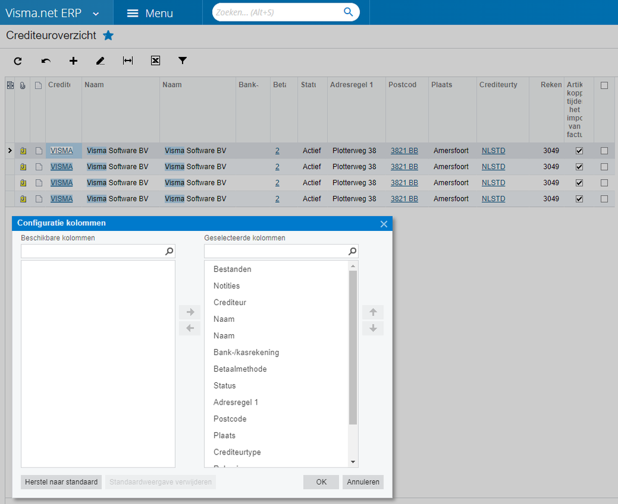Click the magnifier in Beschikbare kolommen search

coord(169,251)
